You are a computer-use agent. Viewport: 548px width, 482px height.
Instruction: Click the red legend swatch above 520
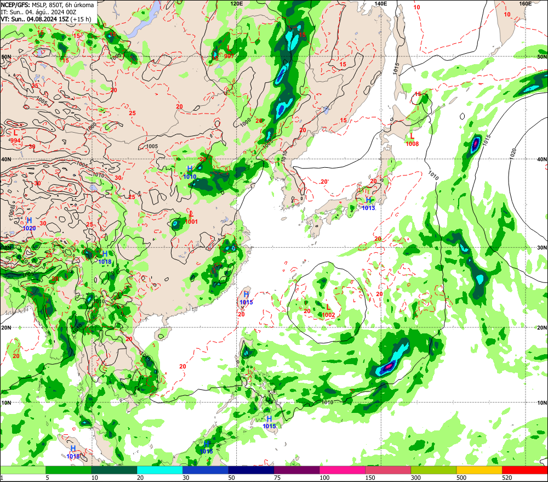(525, 470)
